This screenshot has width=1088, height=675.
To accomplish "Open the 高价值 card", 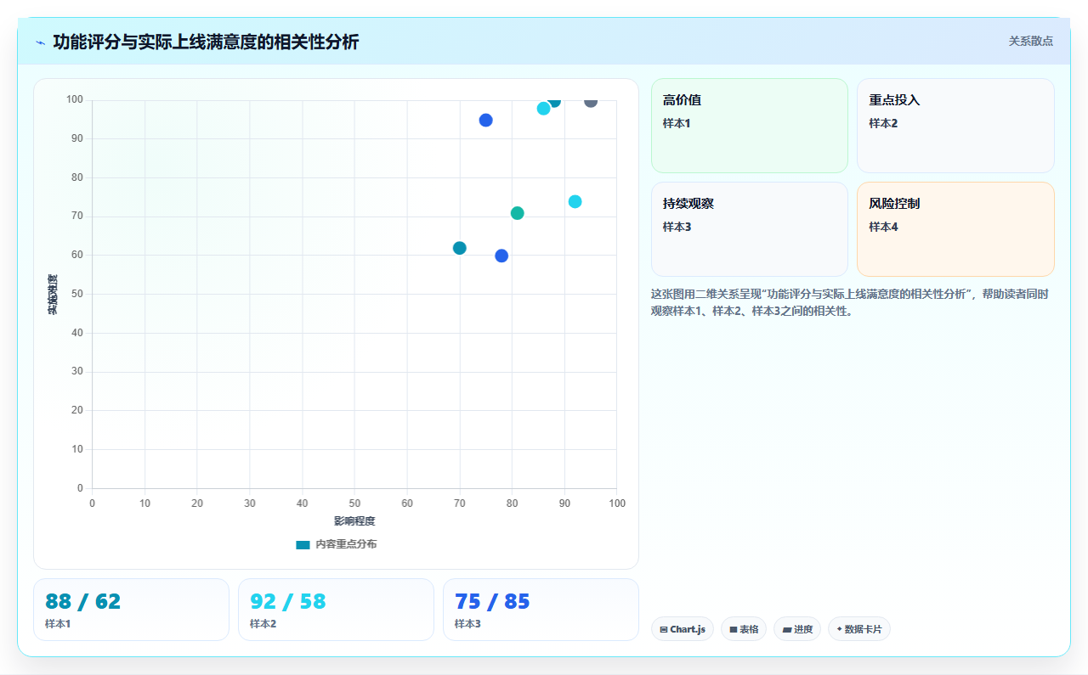I will [x=750, y=126].
